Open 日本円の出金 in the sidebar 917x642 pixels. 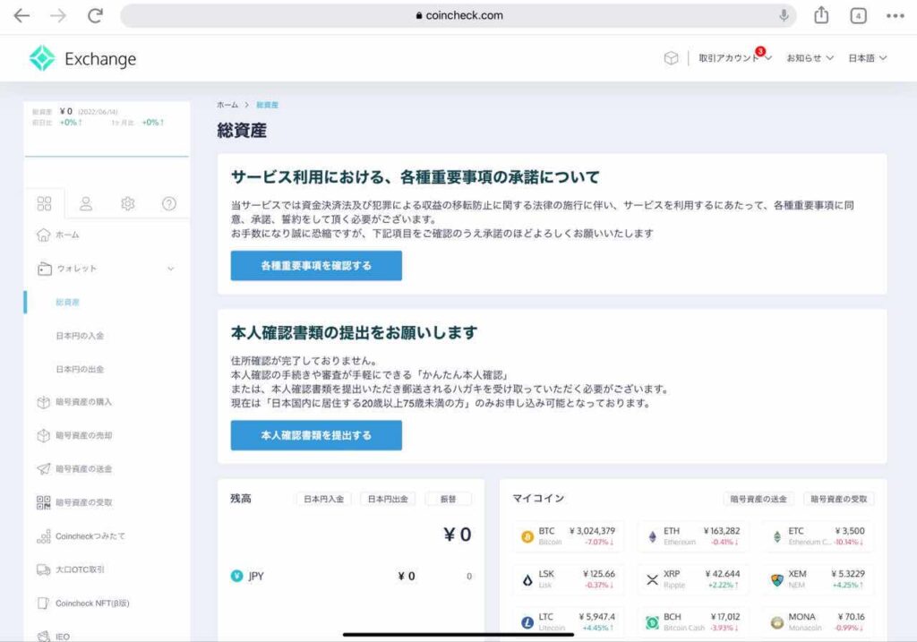coord(80,369)
